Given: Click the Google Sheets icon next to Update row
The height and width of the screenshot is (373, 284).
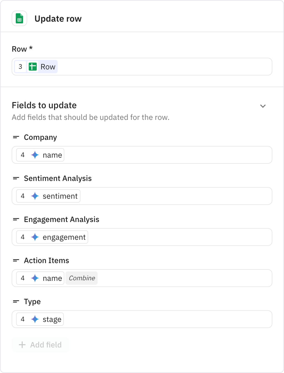Looking at the screenshot, I should click(x=19, y=18).
